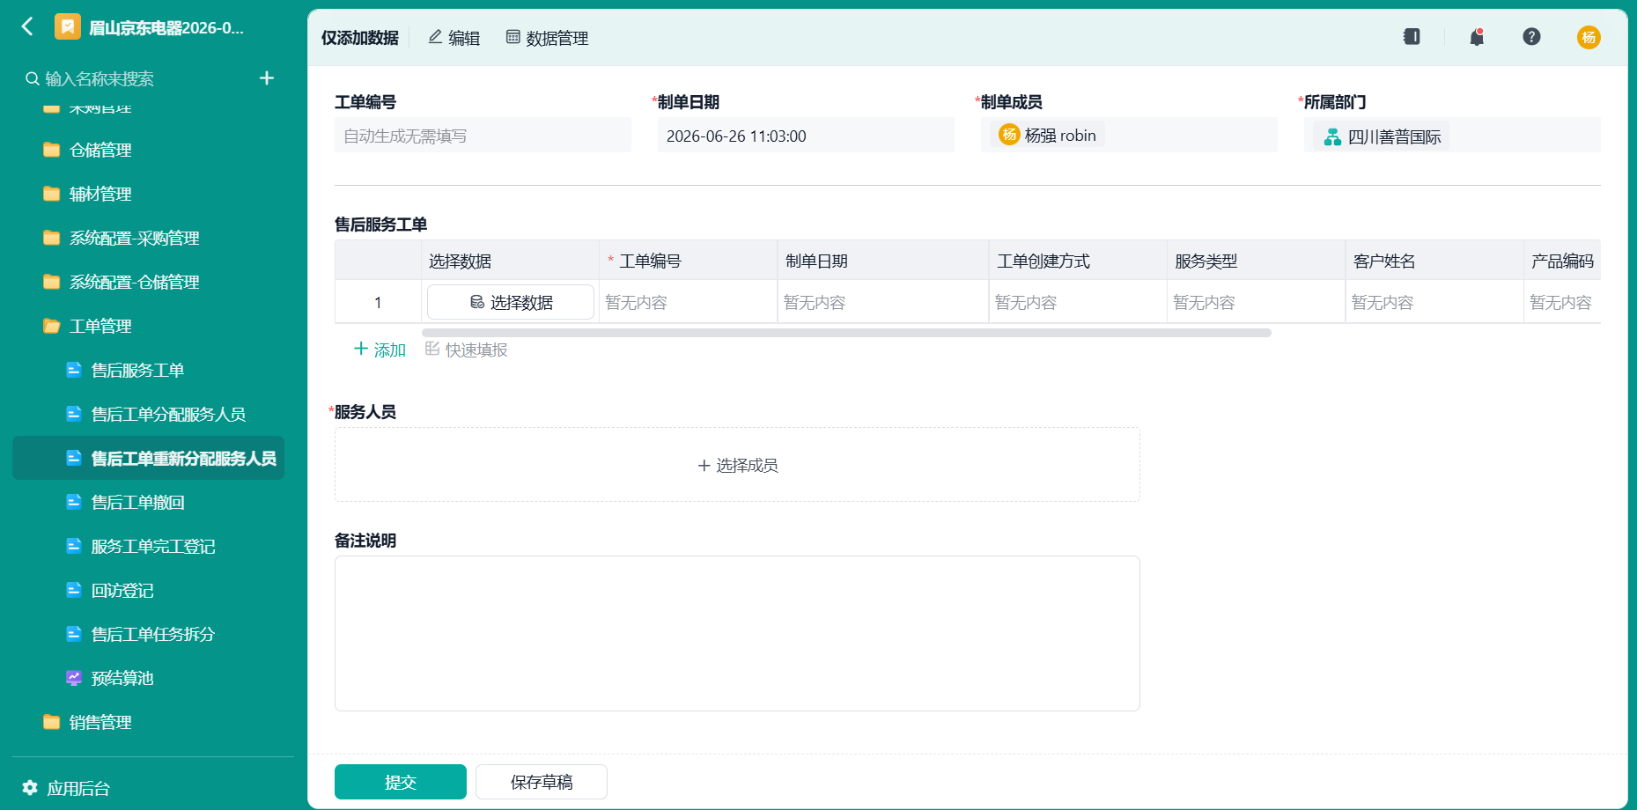Click 暂无内容 cell under 制单日期 column
The height and width of the screenshot is (810, 1637).
tap(883, 302)
